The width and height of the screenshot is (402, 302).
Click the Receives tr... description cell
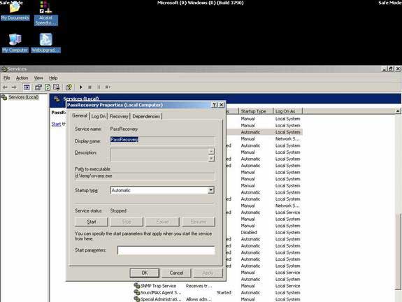pos(199,286)
